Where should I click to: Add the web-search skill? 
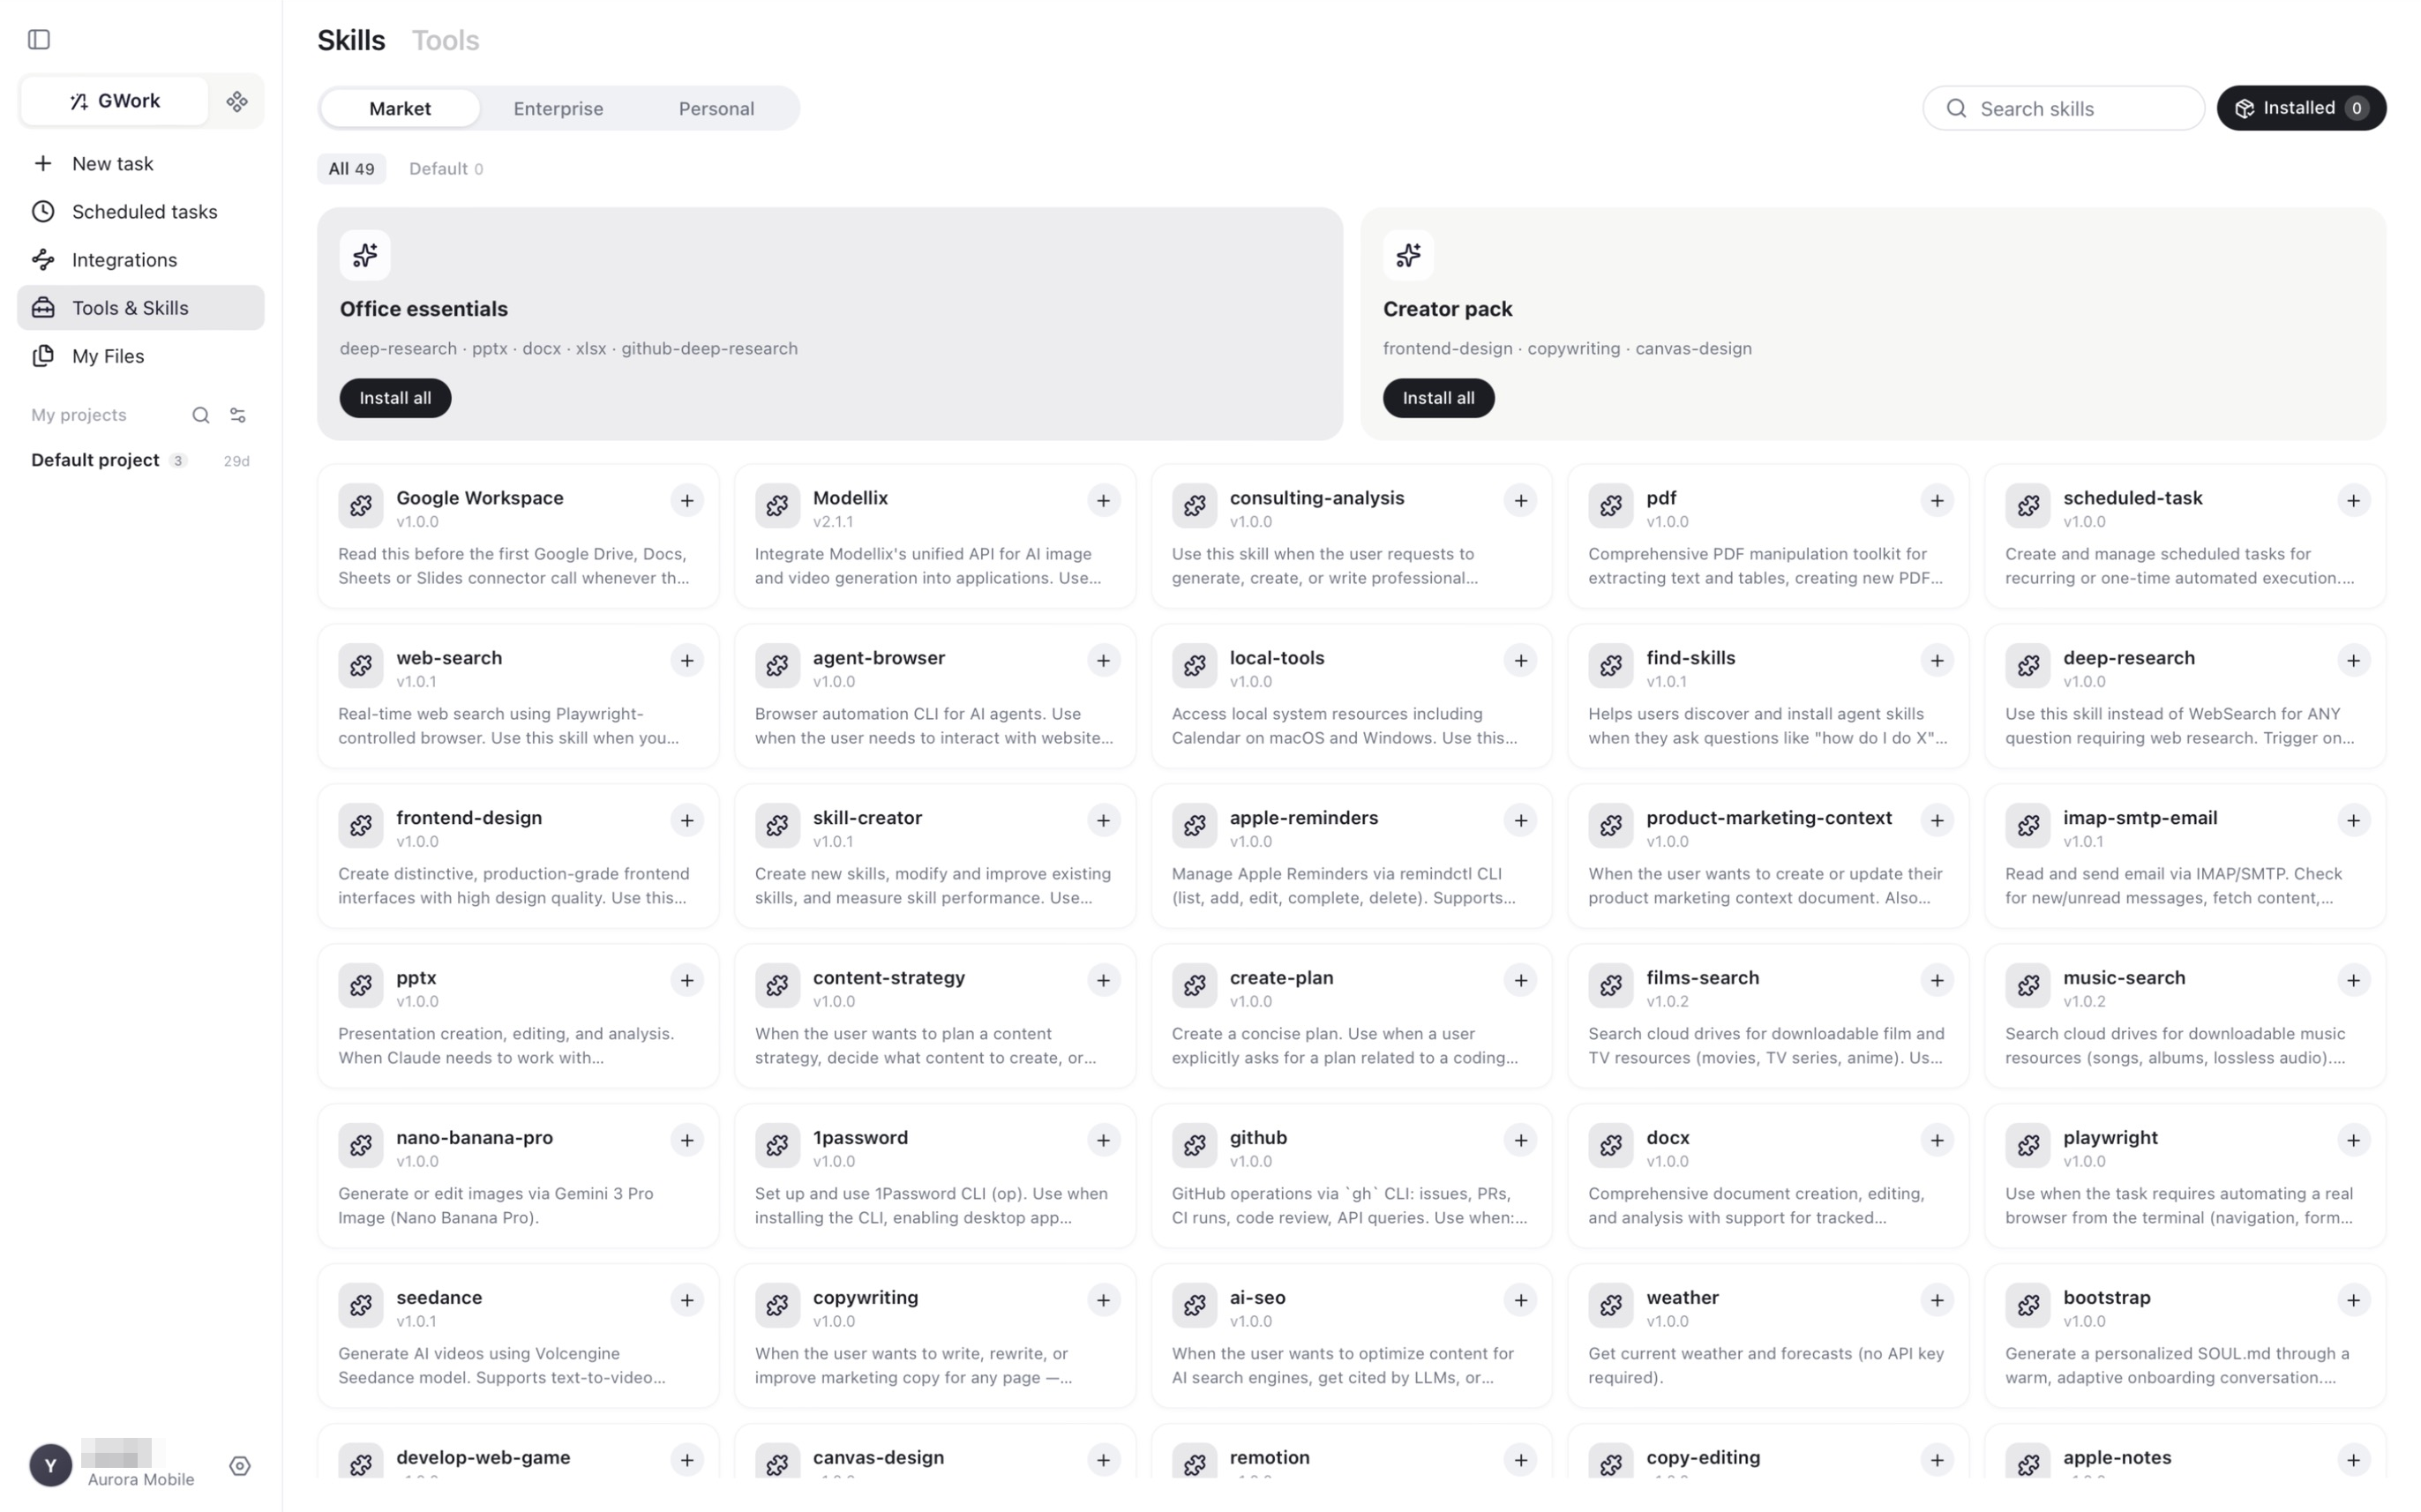[x=687, y=660]
